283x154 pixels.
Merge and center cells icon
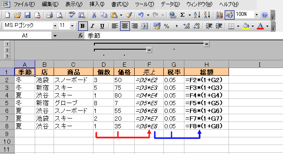[145, 26]
